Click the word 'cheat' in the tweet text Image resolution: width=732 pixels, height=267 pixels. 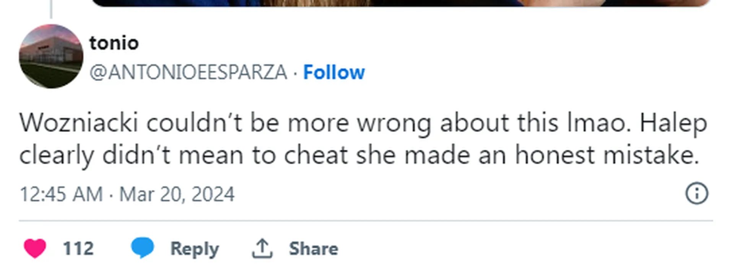[316, 155]
